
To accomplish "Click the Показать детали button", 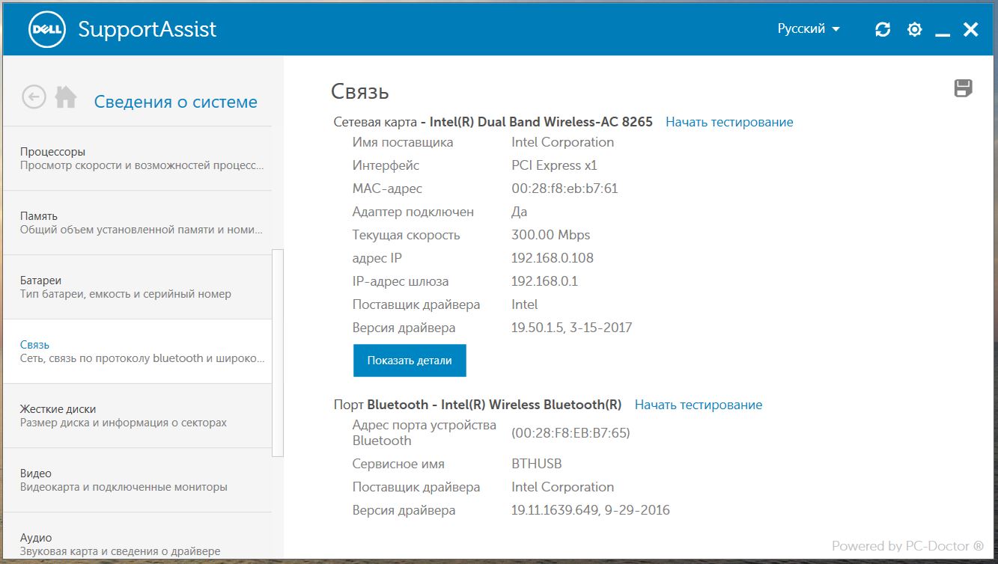I will 410,361.
